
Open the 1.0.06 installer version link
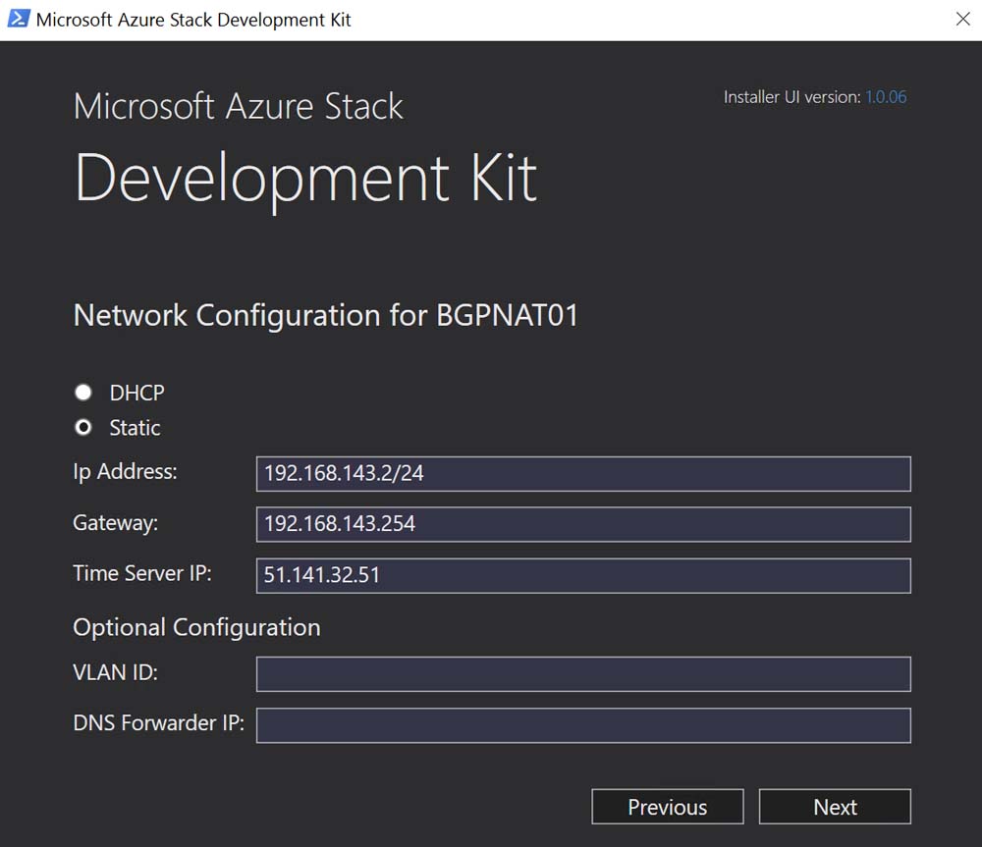pos(885,97)
